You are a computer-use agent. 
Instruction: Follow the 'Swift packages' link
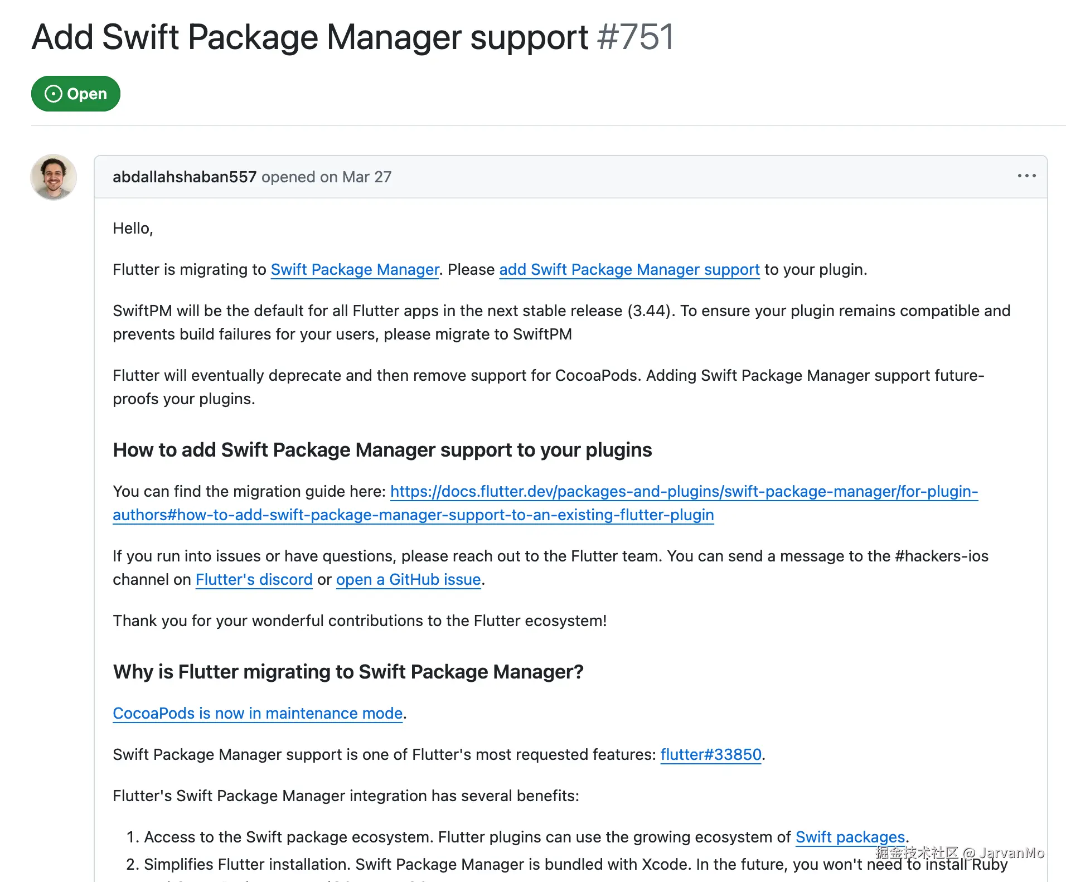[x=850, y=837]
